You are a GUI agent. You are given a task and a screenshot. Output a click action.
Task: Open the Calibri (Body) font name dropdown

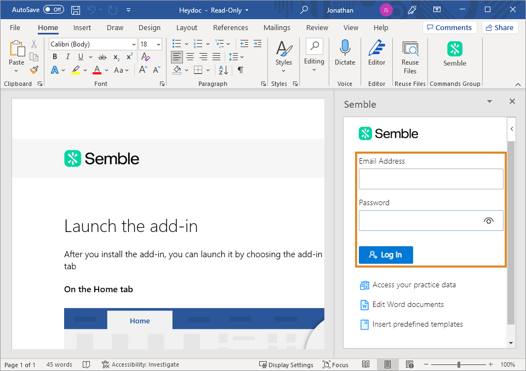(x=134, y=44)
